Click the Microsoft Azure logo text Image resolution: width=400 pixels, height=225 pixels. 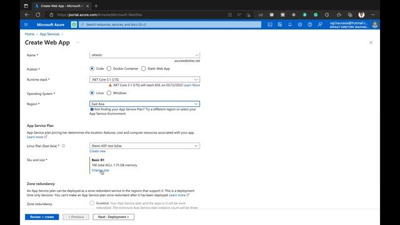(x=51, y=25)
